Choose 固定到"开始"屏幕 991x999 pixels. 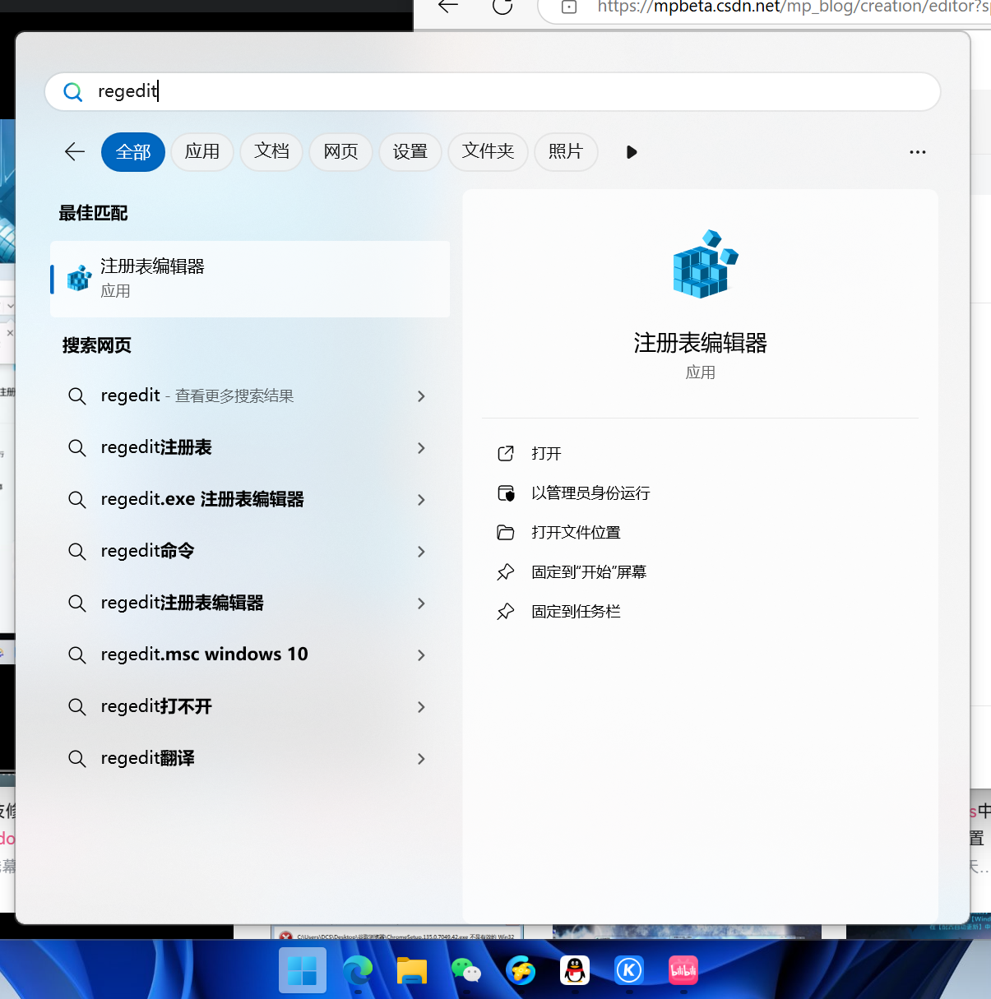(x=589, y=571)
